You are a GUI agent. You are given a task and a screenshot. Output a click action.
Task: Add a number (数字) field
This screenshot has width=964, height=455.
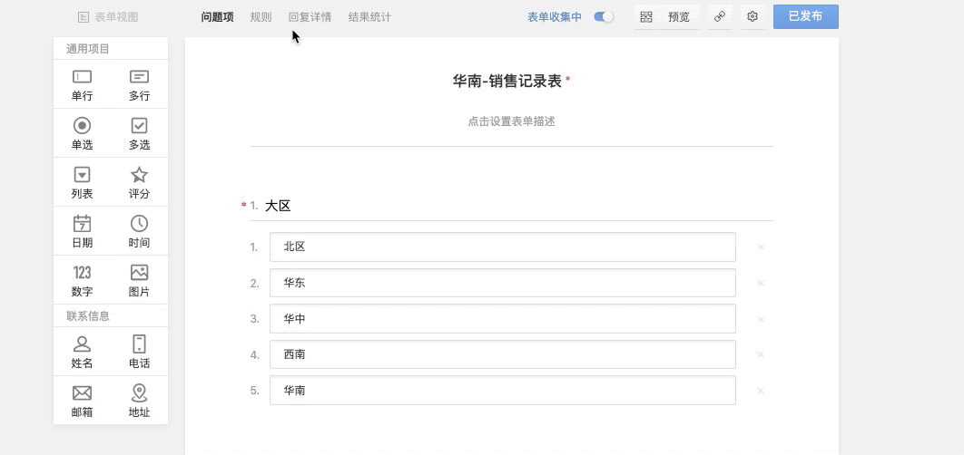pos(82,280)
